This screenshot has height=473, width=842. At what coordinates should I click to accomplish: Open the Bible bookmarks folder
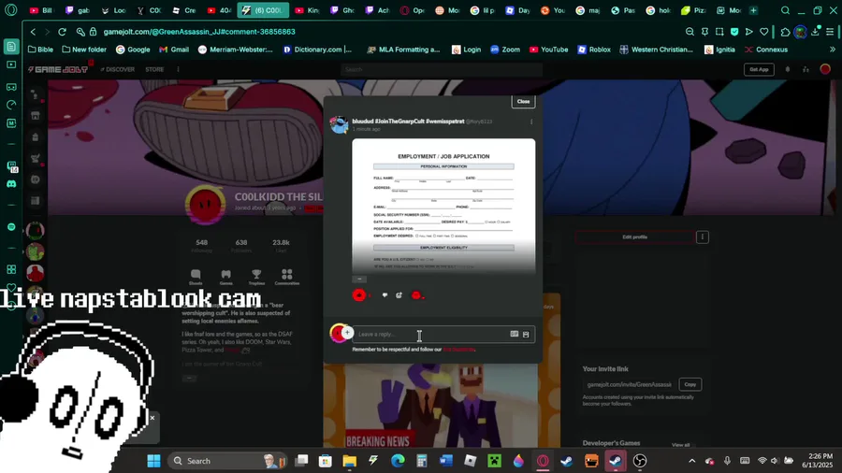point(40,50)
